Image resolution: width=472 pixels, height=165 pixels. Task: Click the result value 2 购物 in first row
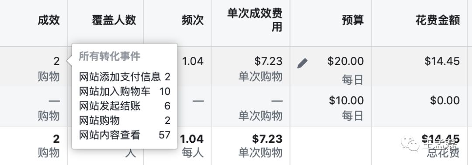pos(49,69)
